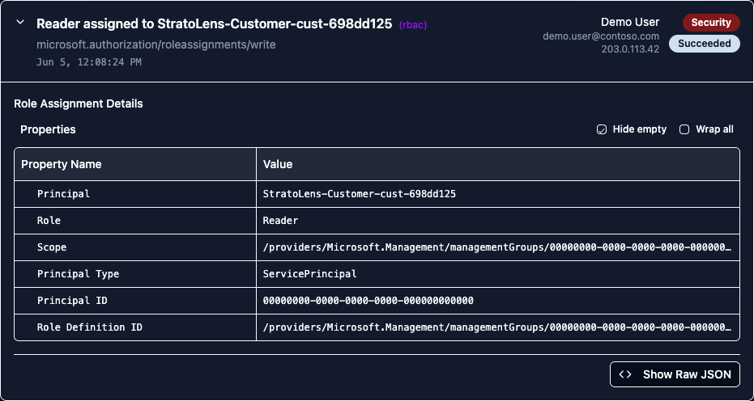Screen dimensions: 754x401
Task: Click the Role Definition ID property name cell
Action: [135, 327]
